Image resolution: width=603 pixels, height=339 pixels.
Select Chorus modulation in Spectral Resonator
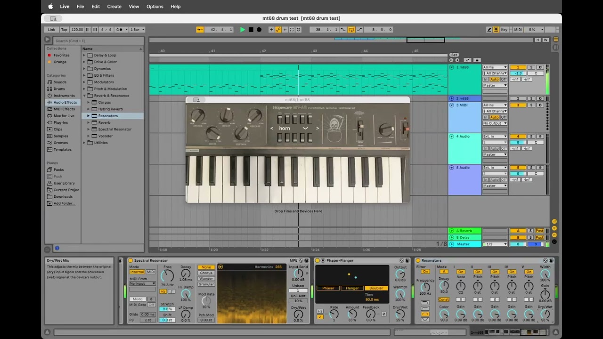[206, 273]
